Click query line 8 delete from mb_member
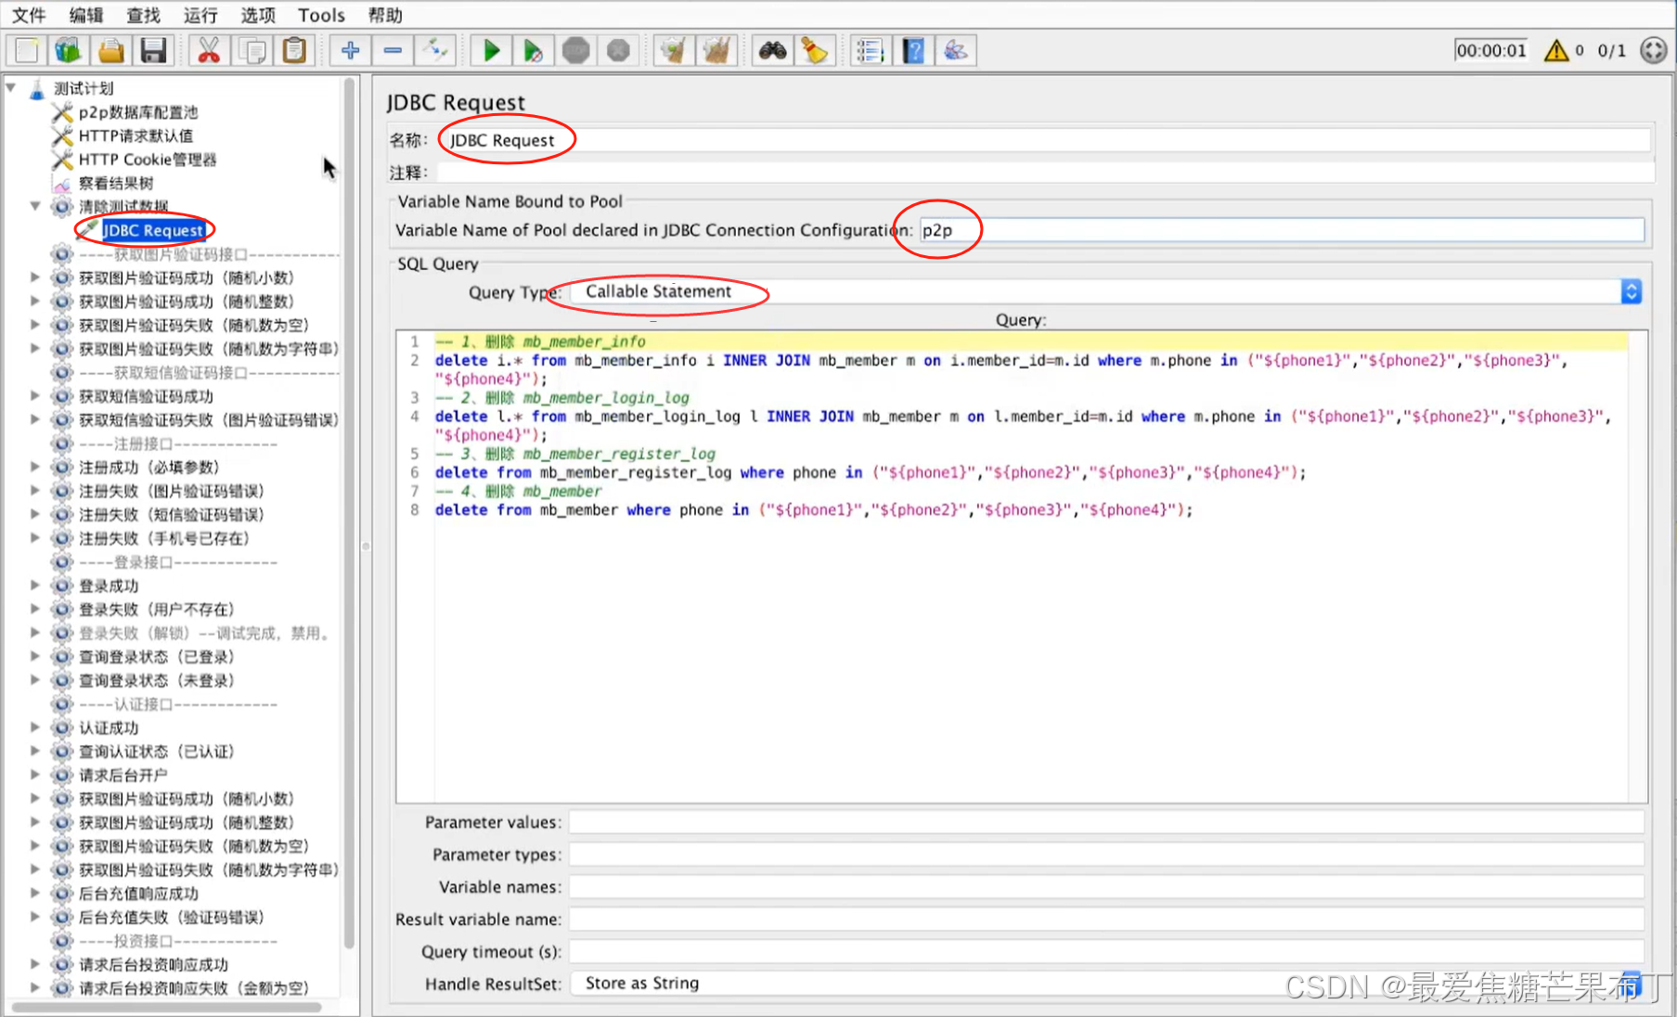The height and width of the screenshot is (1017, 1677). (x=814, y=510)
